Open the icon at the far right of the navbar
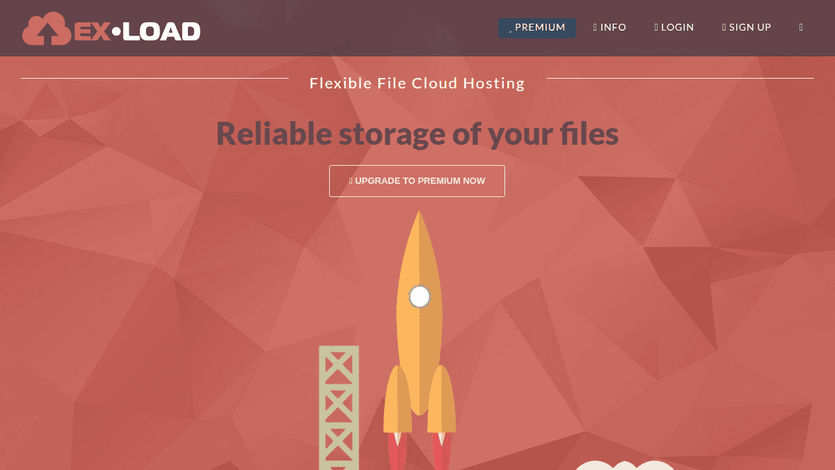 click(x=801, y=27)
